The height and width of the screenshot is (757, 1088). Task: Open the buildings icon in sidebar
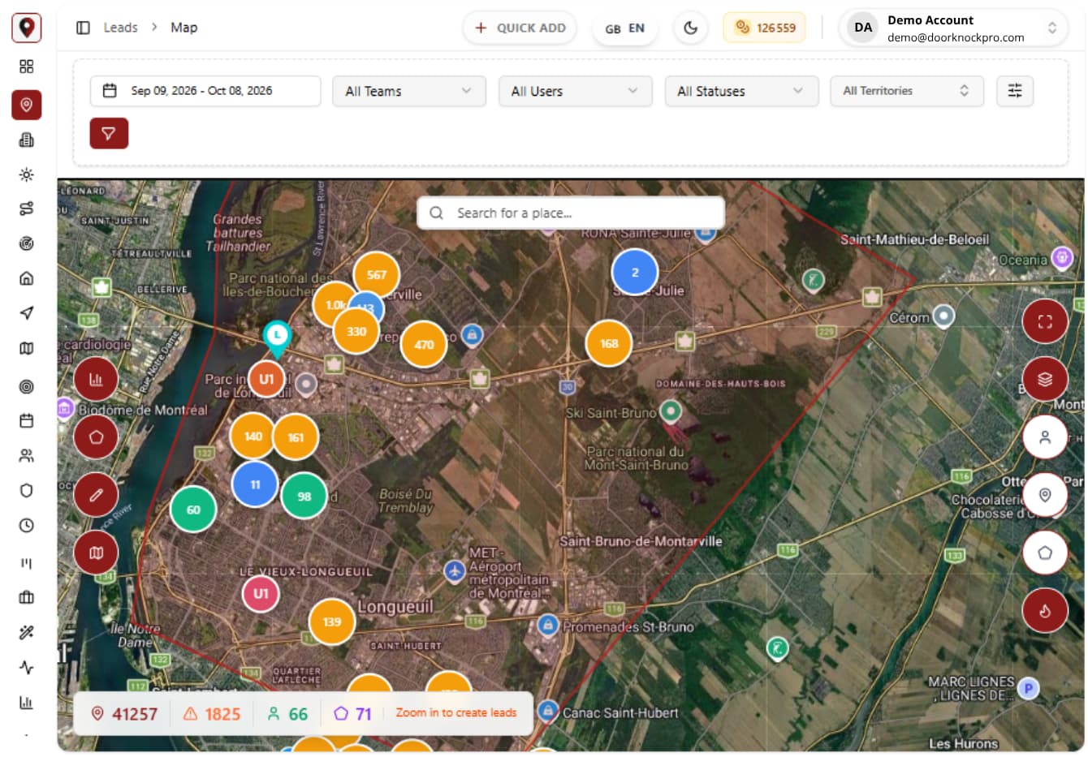click(x=27, y=140)
